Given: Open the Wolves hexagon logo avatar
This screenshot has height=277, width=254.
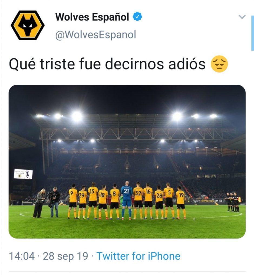Looking at the screenshot, I should tap(28, 25).
